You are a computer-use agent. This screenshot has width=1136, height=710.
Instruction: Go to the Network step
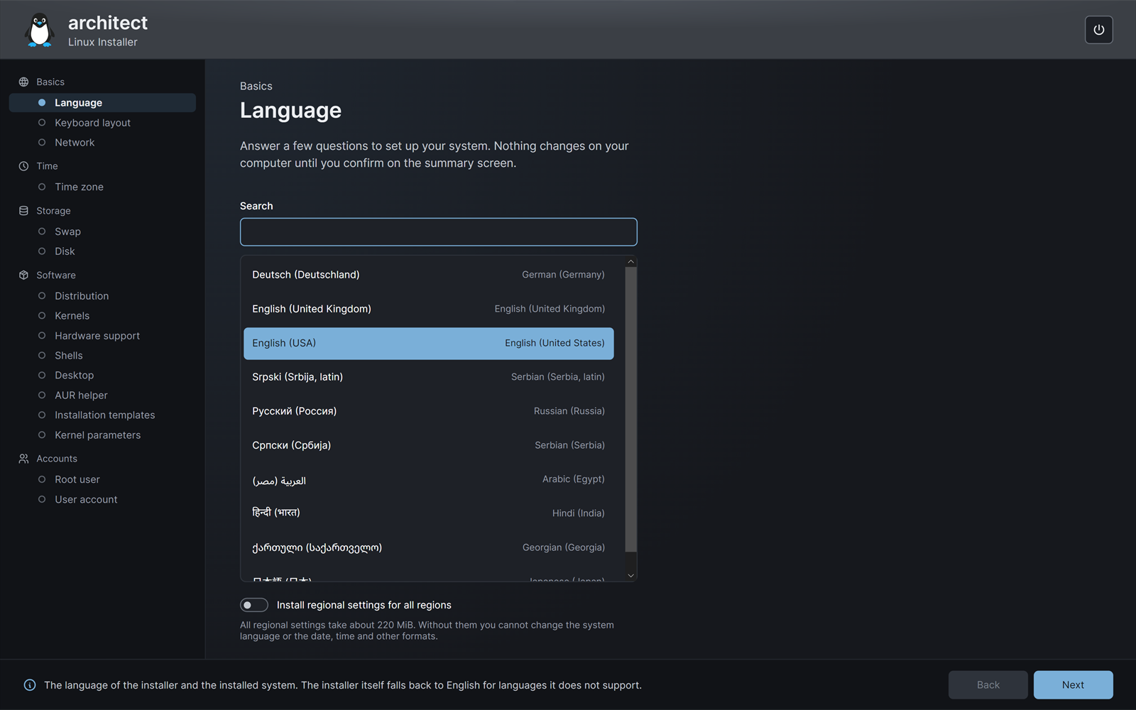[102, 143]
